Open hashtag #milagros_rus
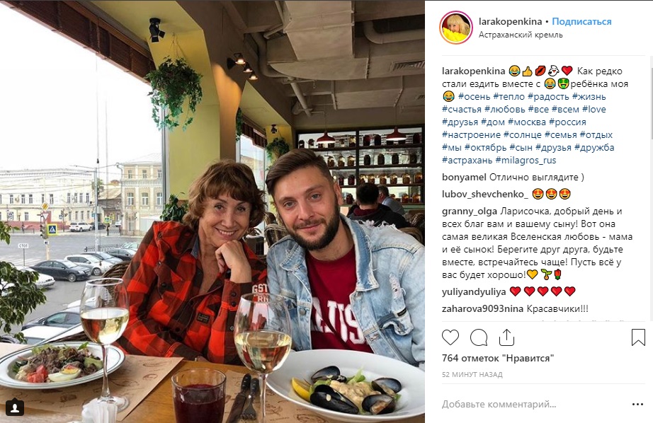Image resolution: width=653 pixels, height=423 pixels. pyautogui.click(x=526, y=160)
